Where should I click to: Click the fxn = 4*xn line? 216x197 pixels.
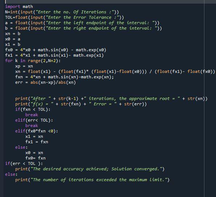[x=64, y=77]
